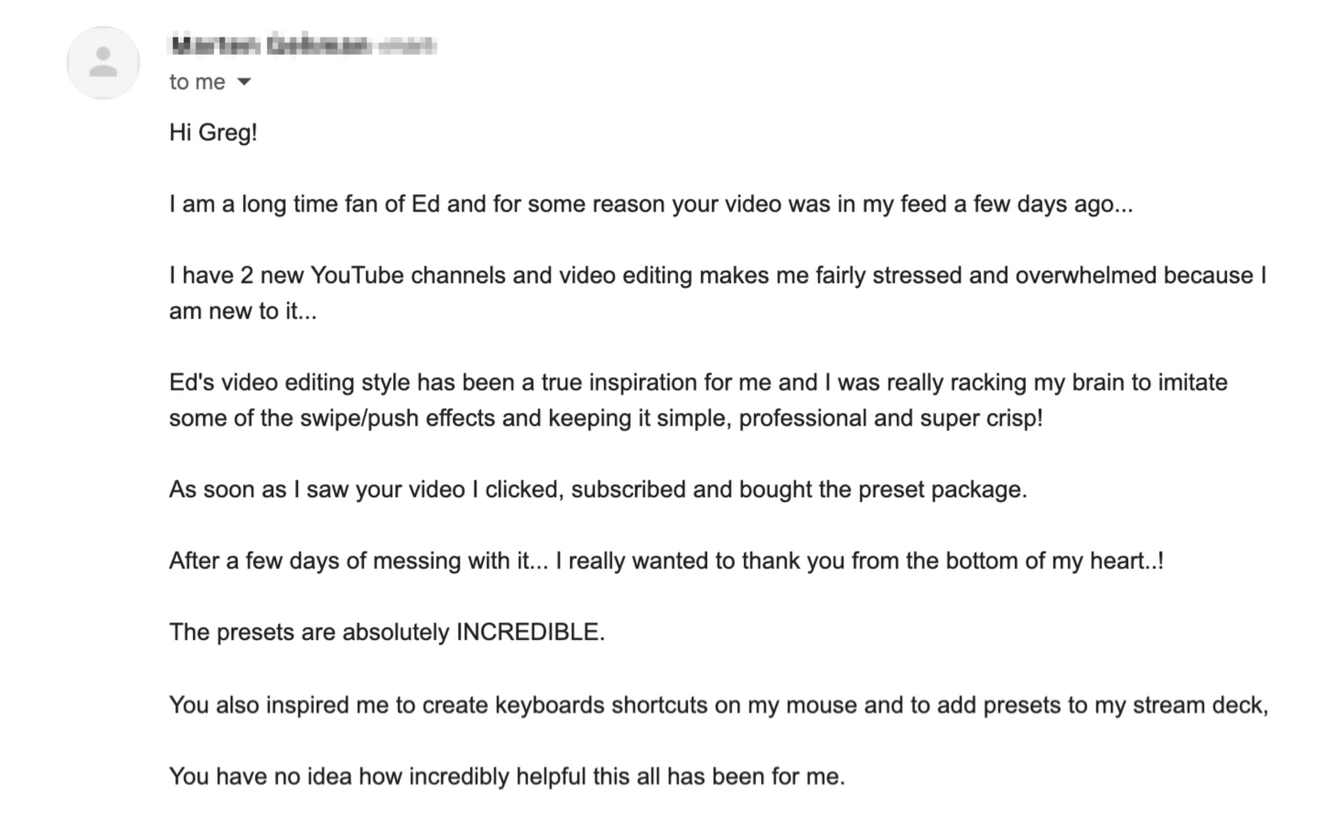Click the line starting "Ed's video editing style"
The image size is (1334, 831).
tap(698, 383)
